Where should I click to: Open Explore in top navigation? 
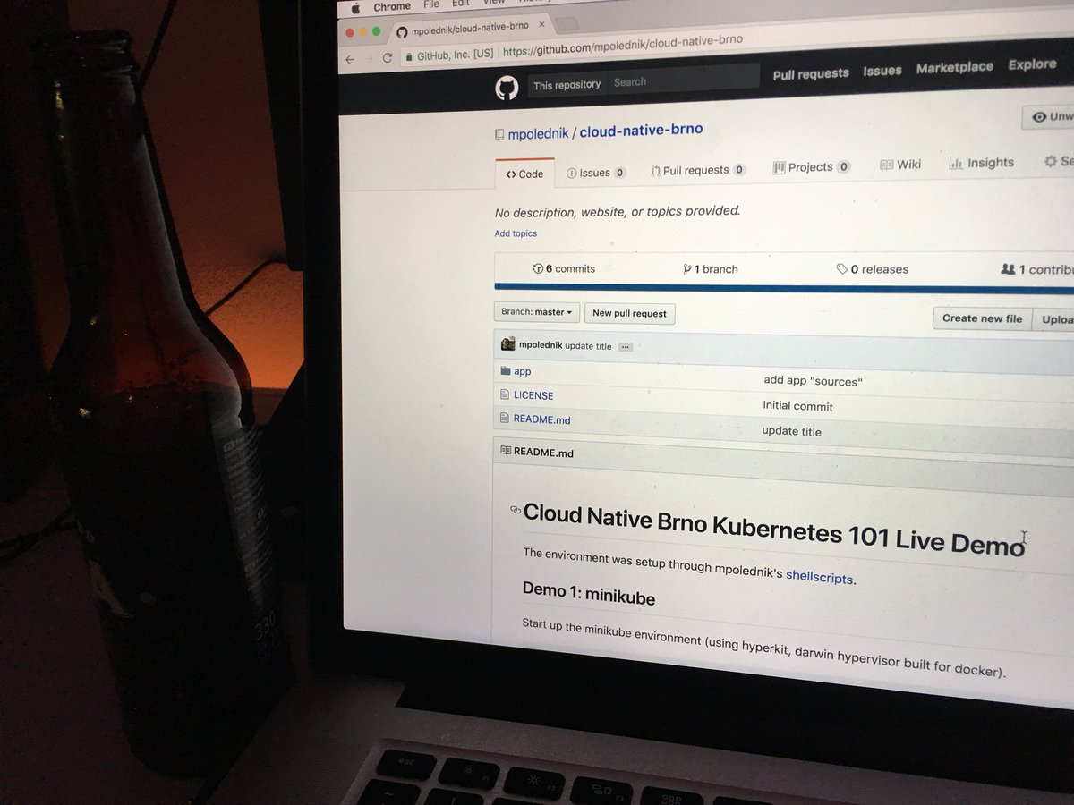click(1032, 64)
